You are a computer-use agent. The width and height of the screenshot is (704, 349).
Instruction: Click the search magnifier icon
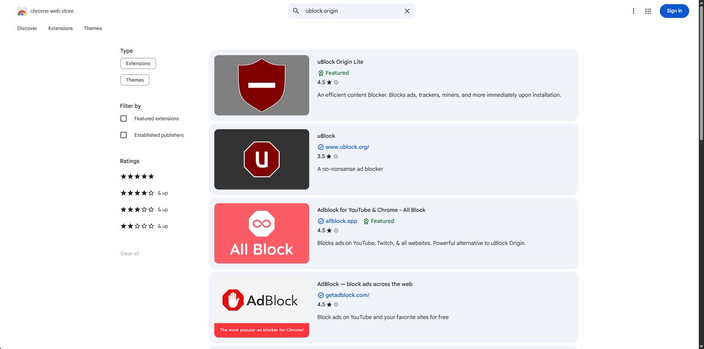click(x=296, y=11)
